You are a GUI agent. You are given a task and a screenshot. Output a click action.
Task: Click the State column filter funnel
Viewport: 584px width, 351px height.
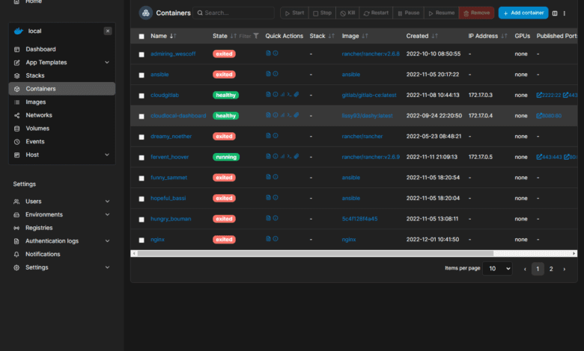pos(256,36)
